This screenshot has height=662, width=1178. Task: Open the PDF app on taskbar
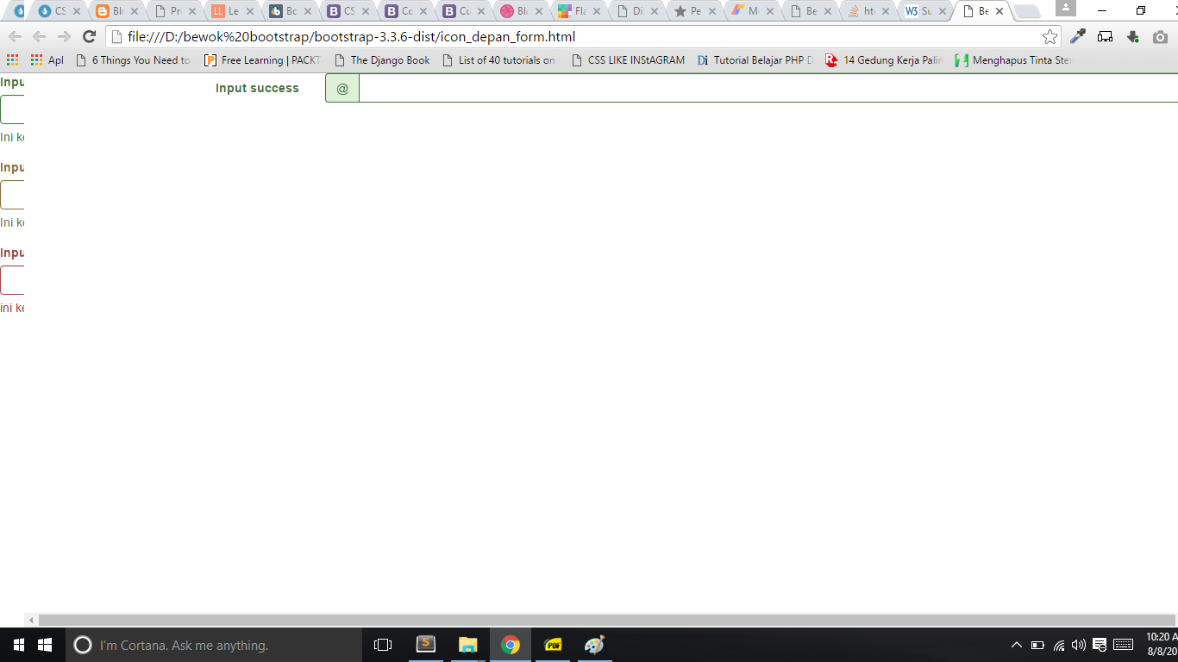[553, 645]
